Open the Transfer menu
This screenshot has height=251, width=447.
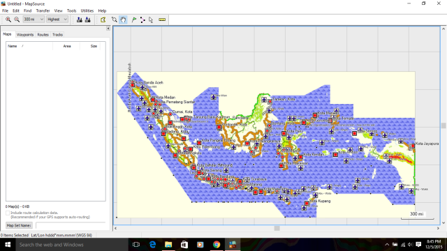43,10
